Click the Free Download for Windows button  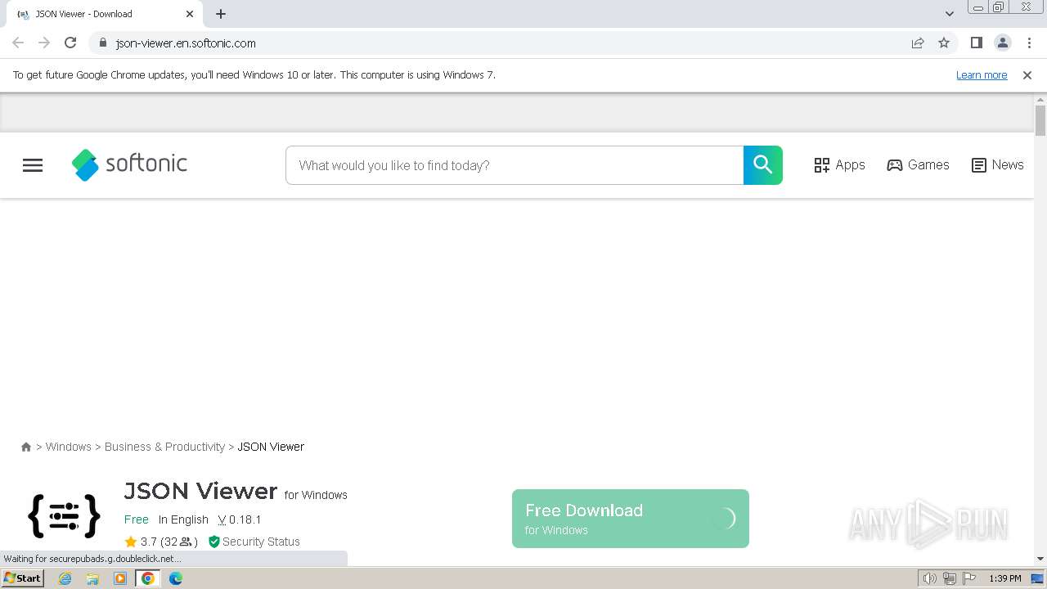[x=631, y=519]
